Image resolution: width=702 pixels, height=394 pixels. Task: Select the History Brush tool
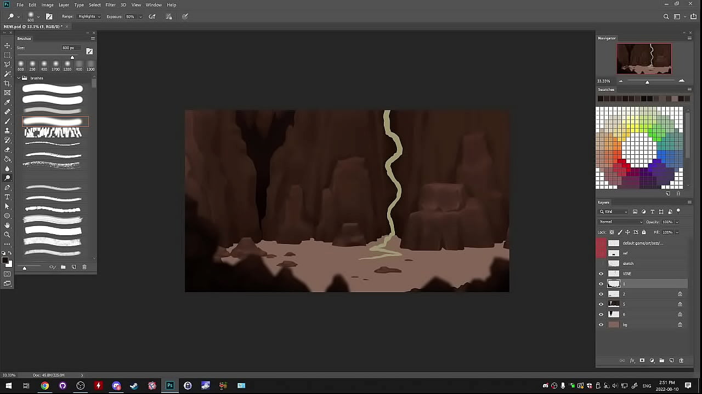click(7, 140)
